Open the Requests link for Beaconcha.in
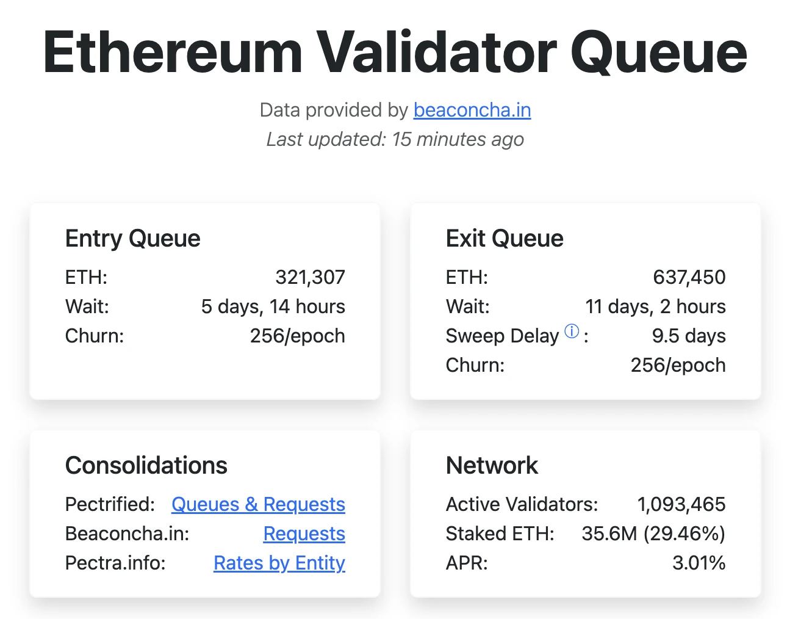This screenshot has height=619, width=787. (304, 534)
